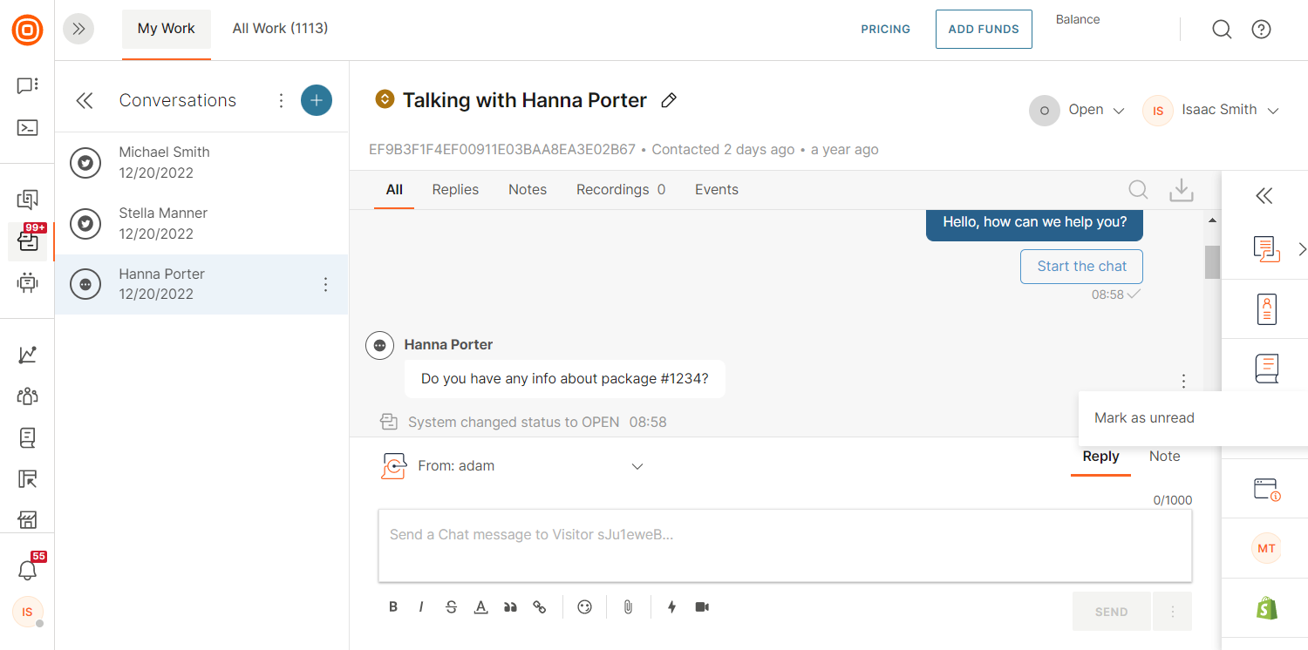Toggle strikethrough text formatting

tap(451, 607)
